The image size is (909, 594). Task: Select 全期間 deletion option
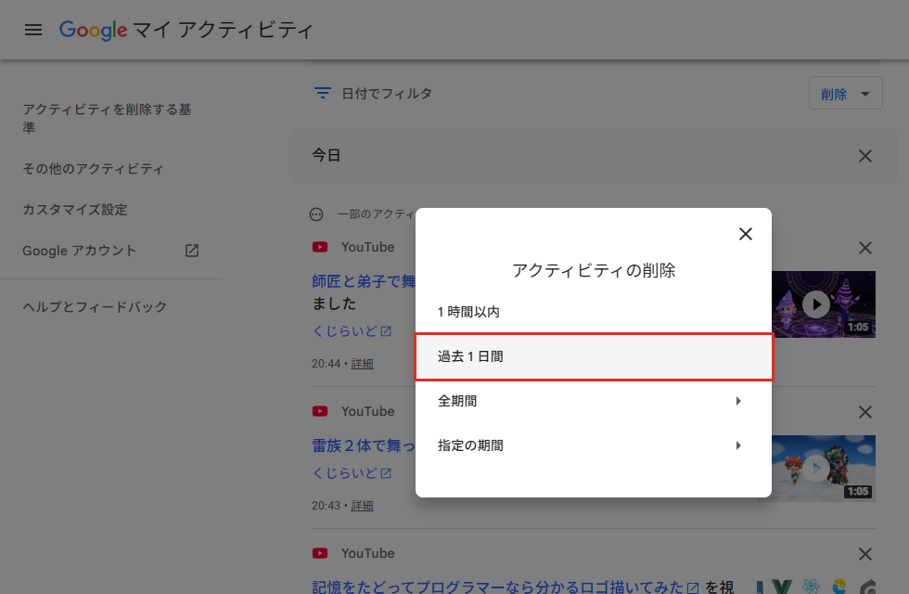593,401
